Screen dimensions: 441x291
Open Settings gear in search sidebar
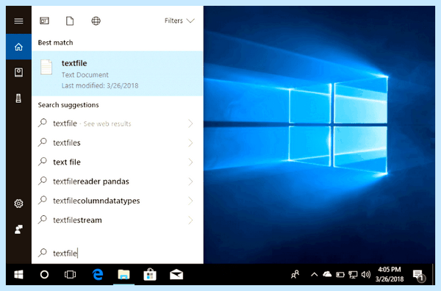tap(18, 204)
